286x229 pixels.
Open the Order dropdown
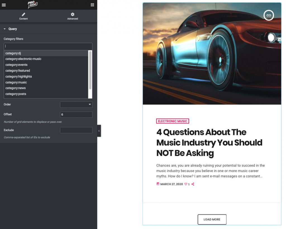click(x=76, y=104)
